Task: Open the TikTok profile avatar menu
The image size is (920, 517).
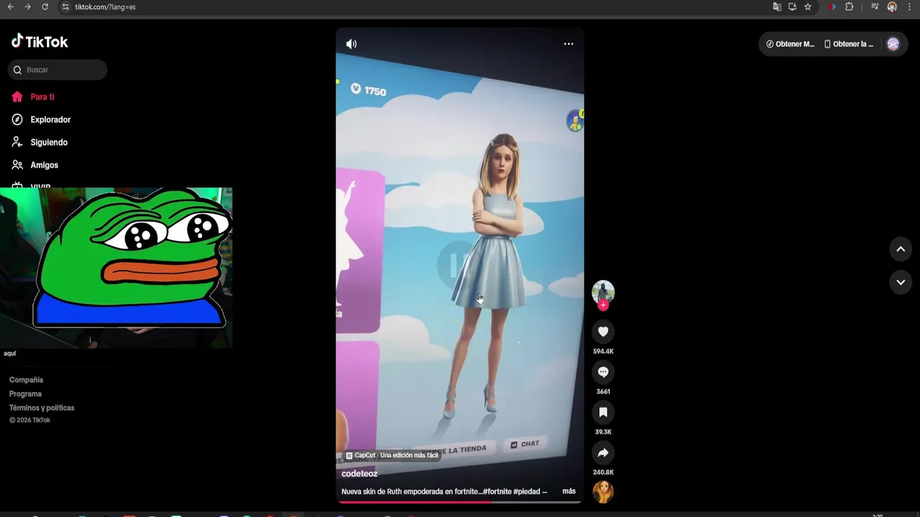Action: pyautogui.click(x=893, y=44)
